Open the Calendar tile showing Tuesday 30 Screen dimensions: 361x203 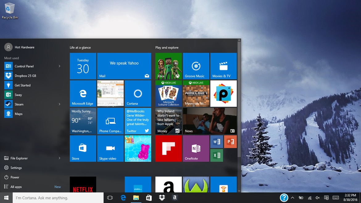pyautogui.click(x=83, y=66)
